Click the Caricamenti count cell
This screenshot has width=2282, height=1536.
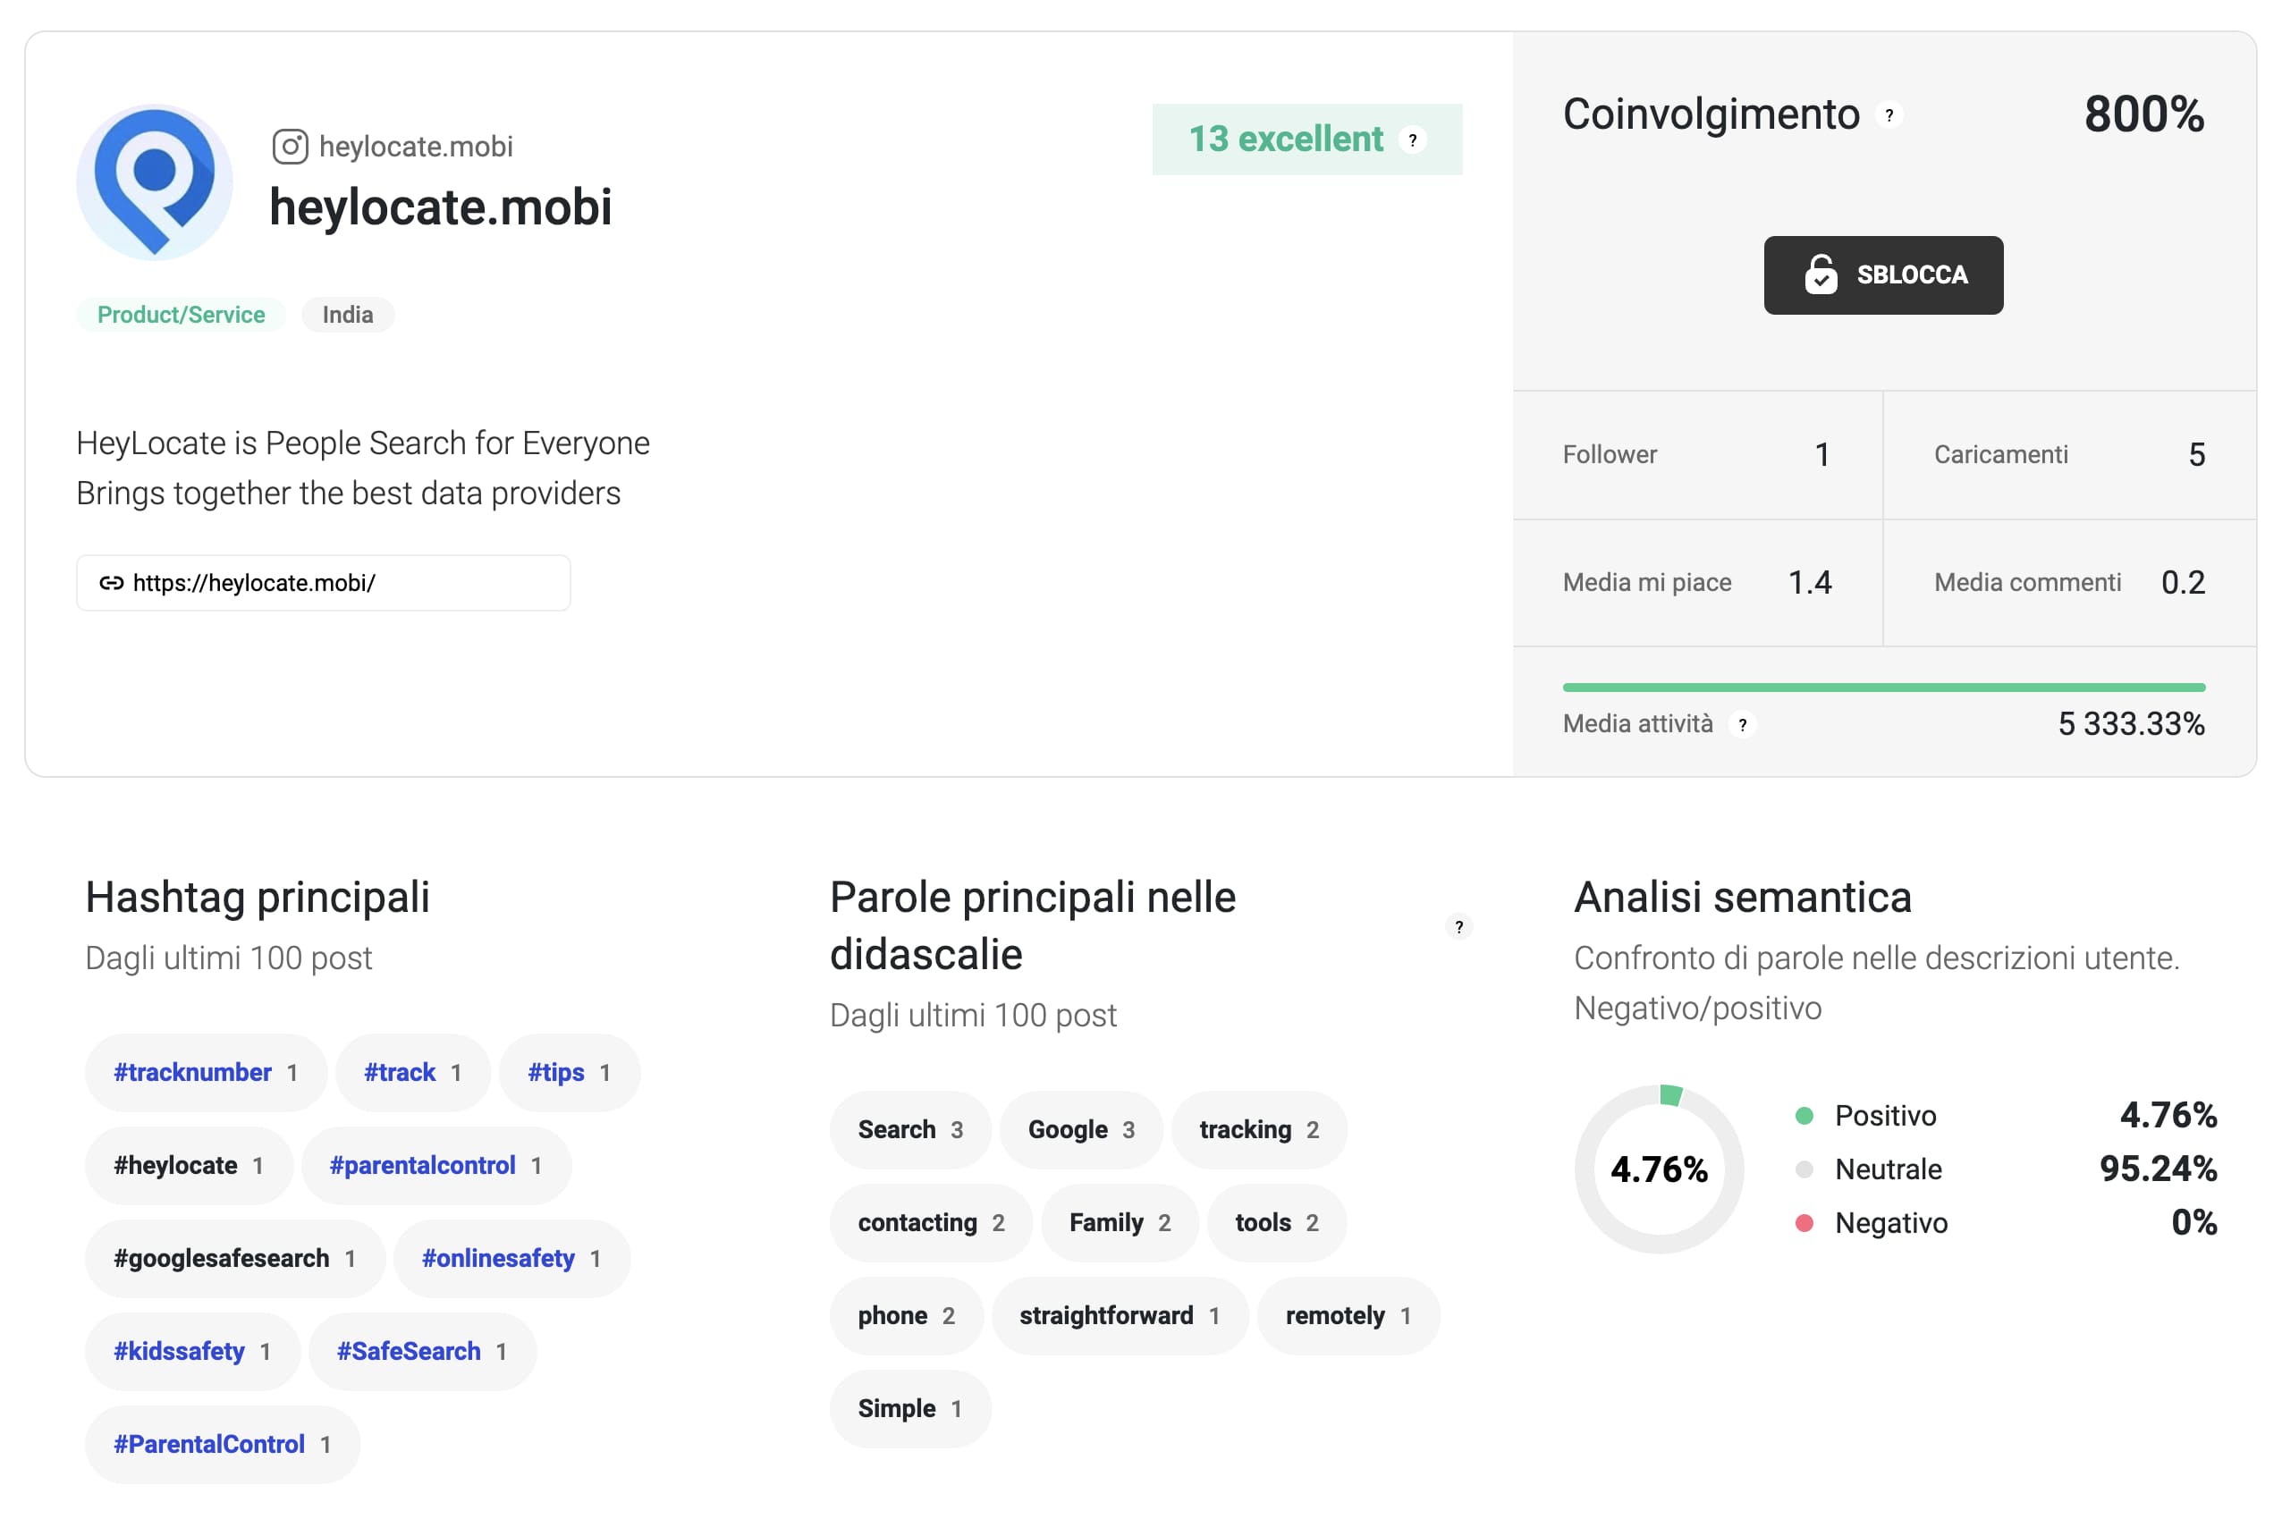tap(2069, 454)
